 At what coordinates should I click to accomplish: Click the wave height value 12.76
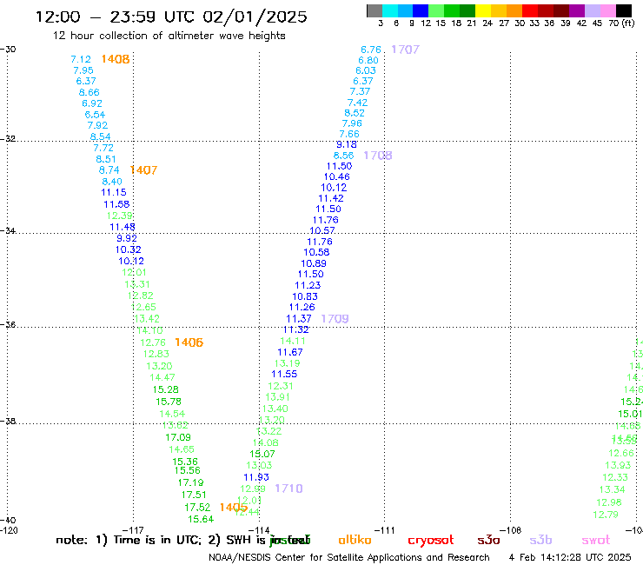[x=153, y=342]
